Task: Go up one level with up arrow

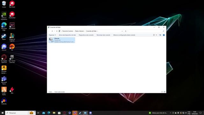Action: 57,31
